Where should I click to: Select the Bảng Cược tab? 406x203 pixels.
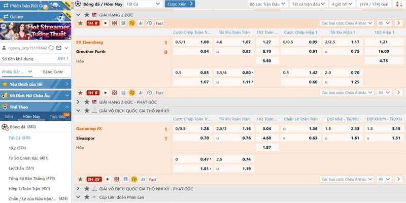pos(53,72)
